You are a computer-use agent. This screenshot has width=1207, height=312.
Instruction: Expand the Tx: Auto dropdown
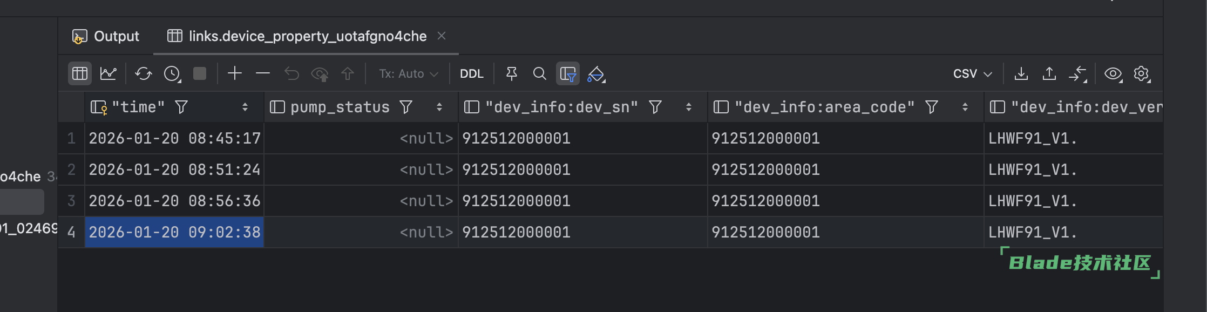[408, 73]
